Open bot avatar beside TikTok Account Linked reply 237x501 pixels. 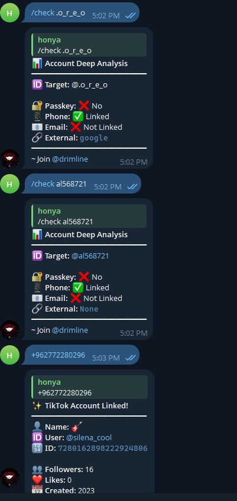pyautogui.click(x=10, y=477)
